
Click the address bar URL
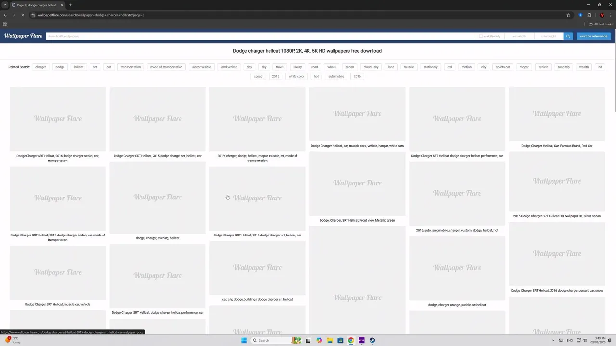click(91, 15)
